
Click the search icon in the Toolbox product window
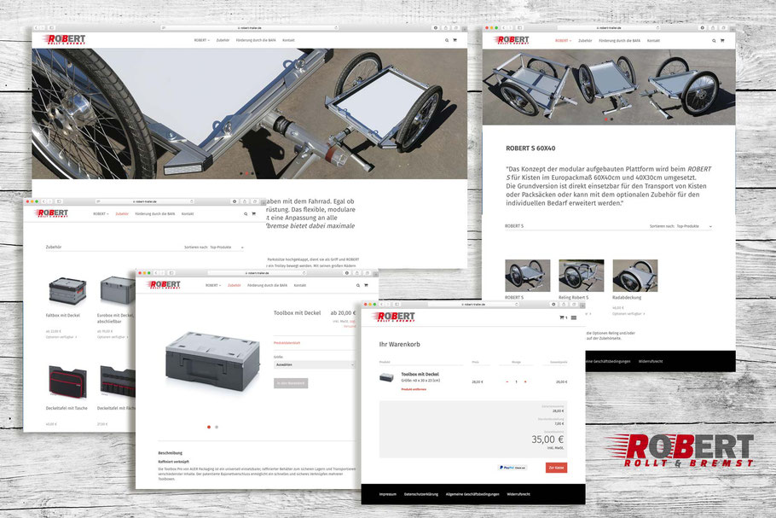(358, 285)
